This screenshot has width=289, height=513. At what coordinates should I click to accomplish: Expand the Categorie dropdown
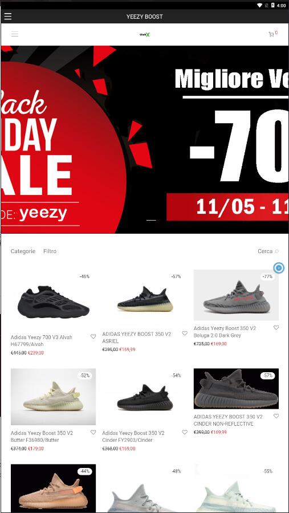(x=23, y=251)
